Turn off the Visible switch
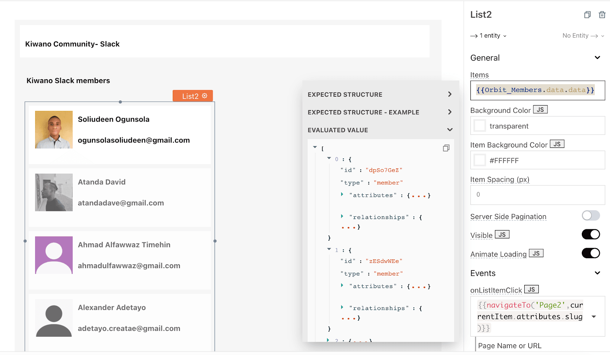The image size is (610, 355). (591, 235)
